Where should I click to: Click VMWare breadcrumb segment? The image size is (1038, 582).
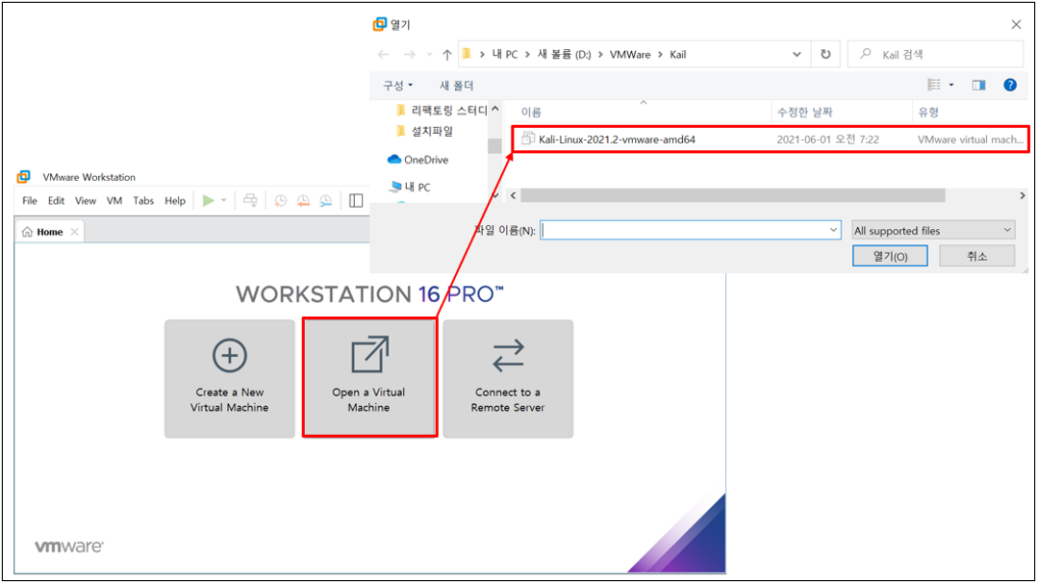coord(630,54)
